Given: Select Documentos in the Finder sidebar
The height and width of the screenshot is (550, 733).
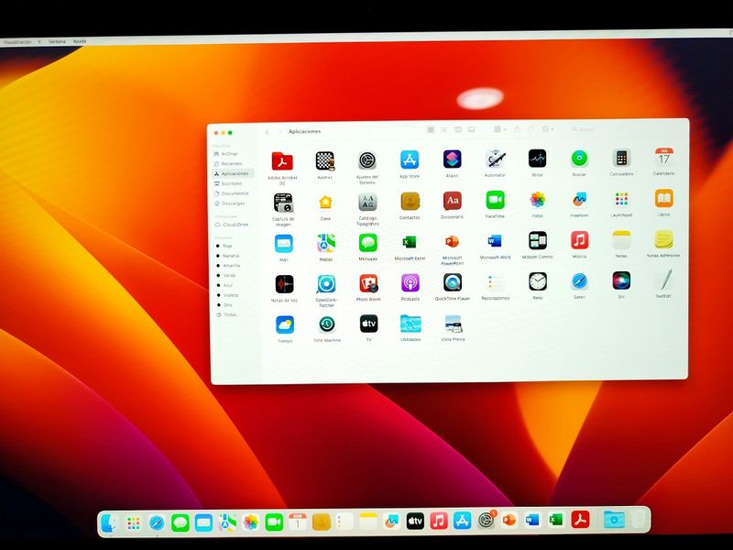Looking at the screenshot, I should (234, 193).
